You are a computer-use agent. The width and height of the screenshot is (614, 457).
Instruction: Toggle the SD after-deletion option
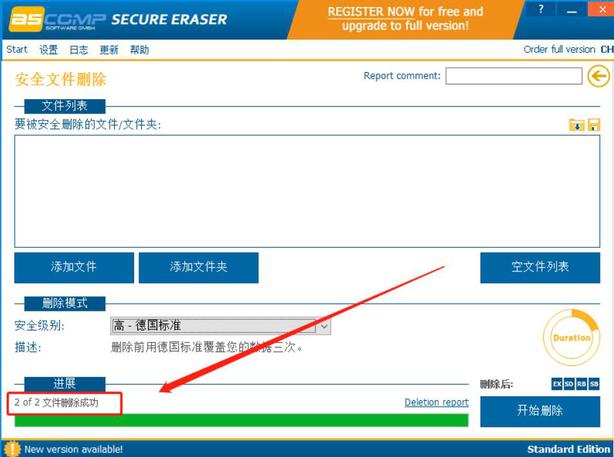[569, 384]
